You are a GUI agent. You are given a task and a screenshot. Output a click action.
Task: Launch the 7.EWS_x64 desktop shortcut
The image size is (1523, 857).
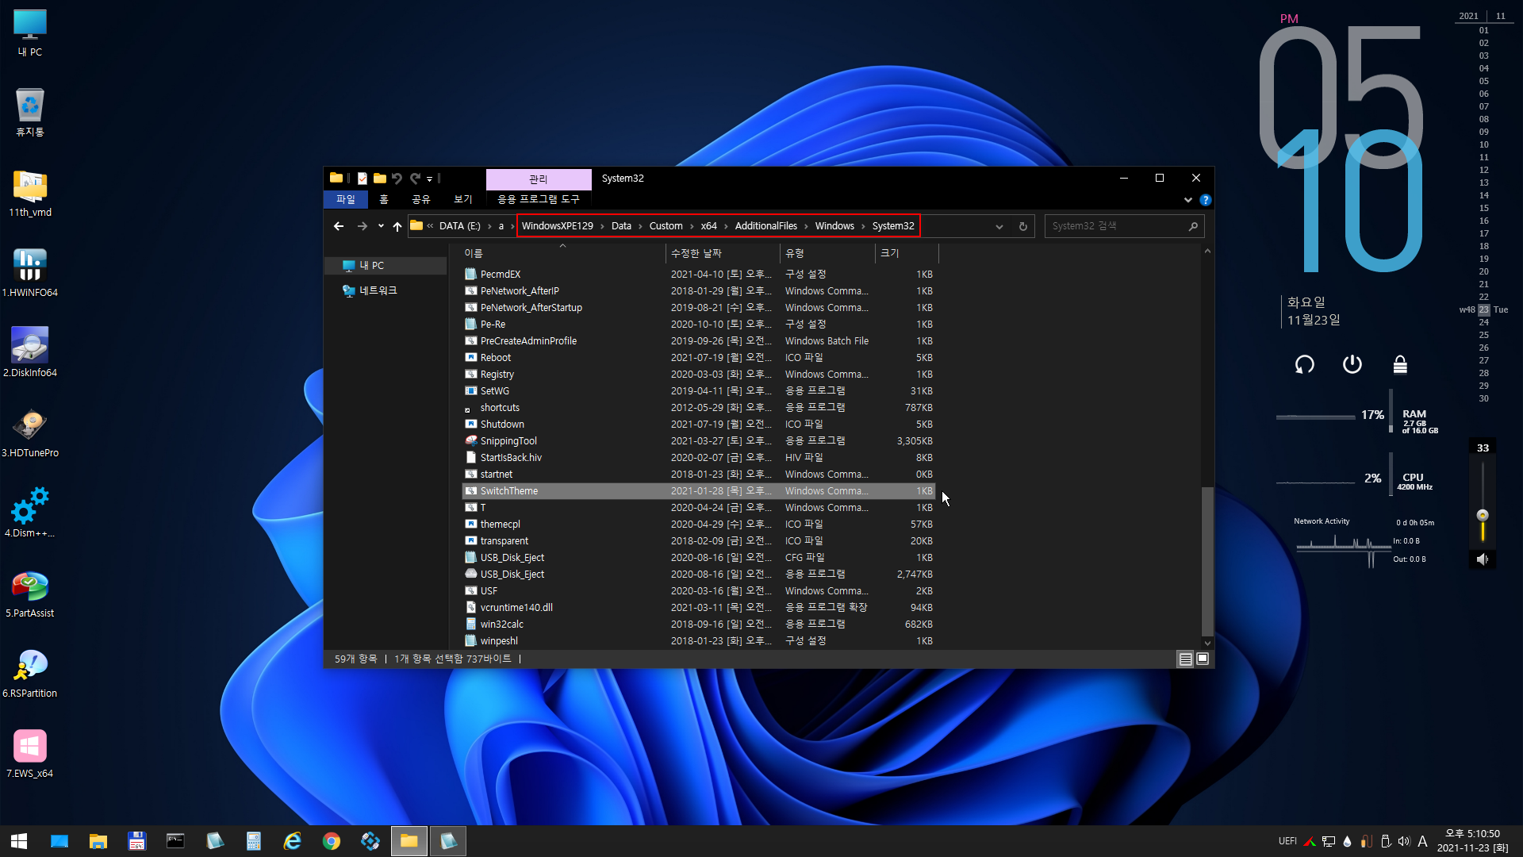point(30,754)
